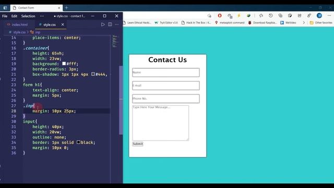The width and height of the screenshot is (334, 188).
Task: Click the Submit button
Action: (138, 144)
